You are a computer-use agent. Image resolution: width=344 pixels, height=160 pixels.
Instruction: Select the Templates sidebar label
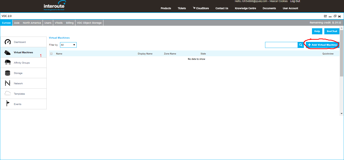(x=19, y=94)
